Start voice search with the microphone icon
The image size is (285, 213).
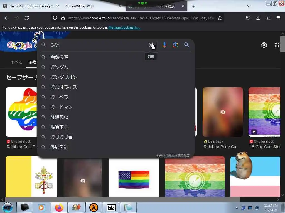pos(164,45)
